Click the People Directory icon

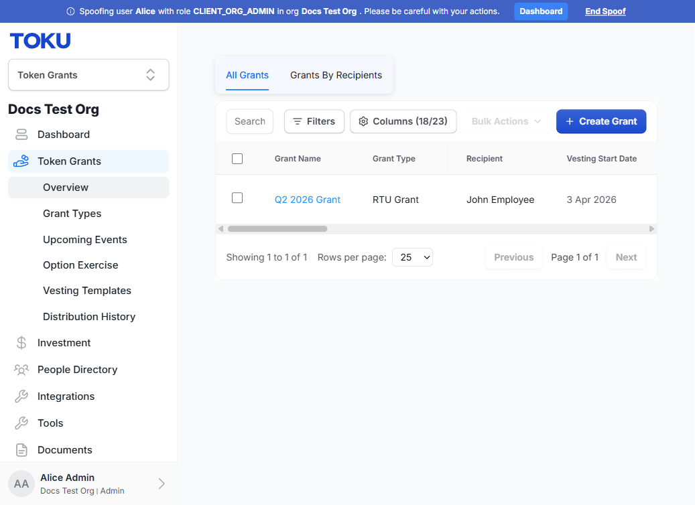[21, 370]
